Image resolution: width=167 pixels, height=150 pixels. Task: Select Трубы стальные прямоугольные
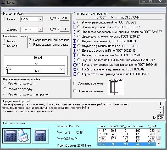pos(79,74)
